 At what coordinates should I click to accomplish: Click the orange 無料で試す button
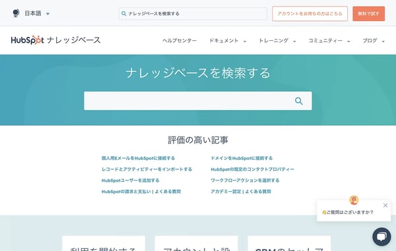point(369,14)
